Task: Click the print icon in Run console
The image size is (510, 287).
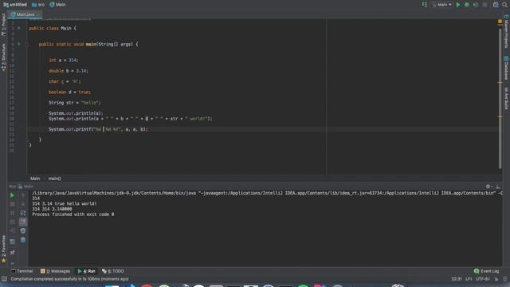Action: (x=23, y=230)
